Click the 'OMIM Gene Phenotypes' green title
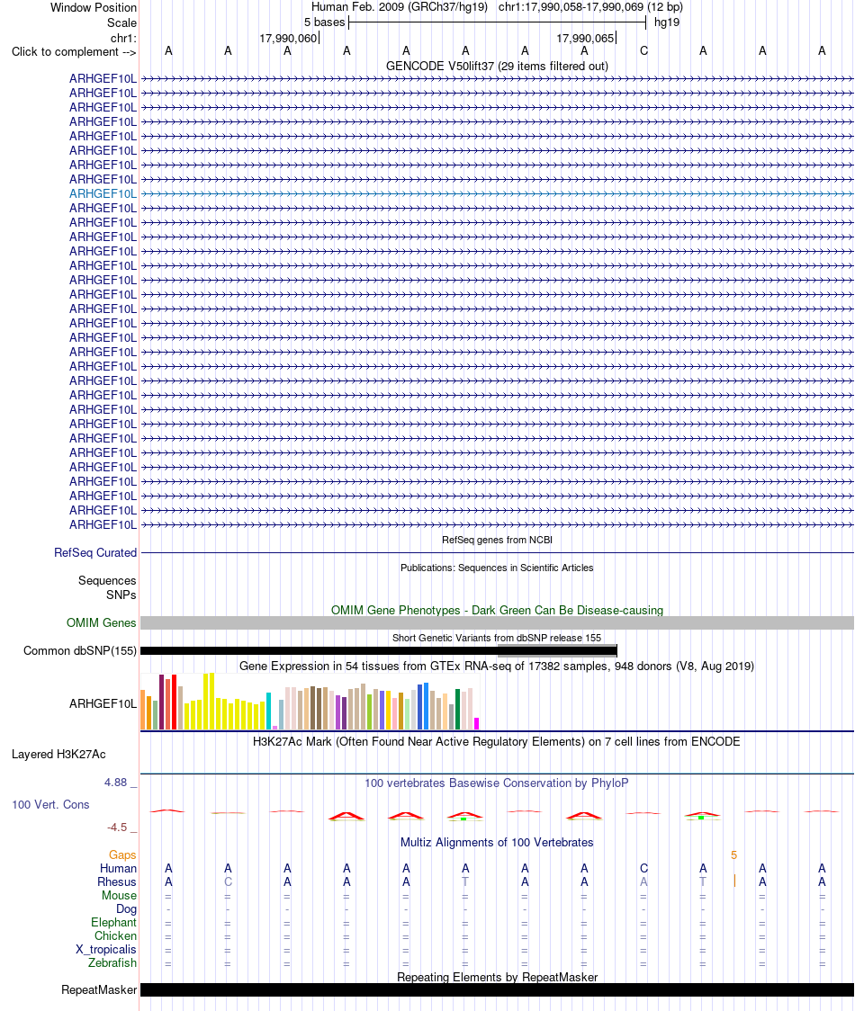The image size is (855, 1011). 497,610
